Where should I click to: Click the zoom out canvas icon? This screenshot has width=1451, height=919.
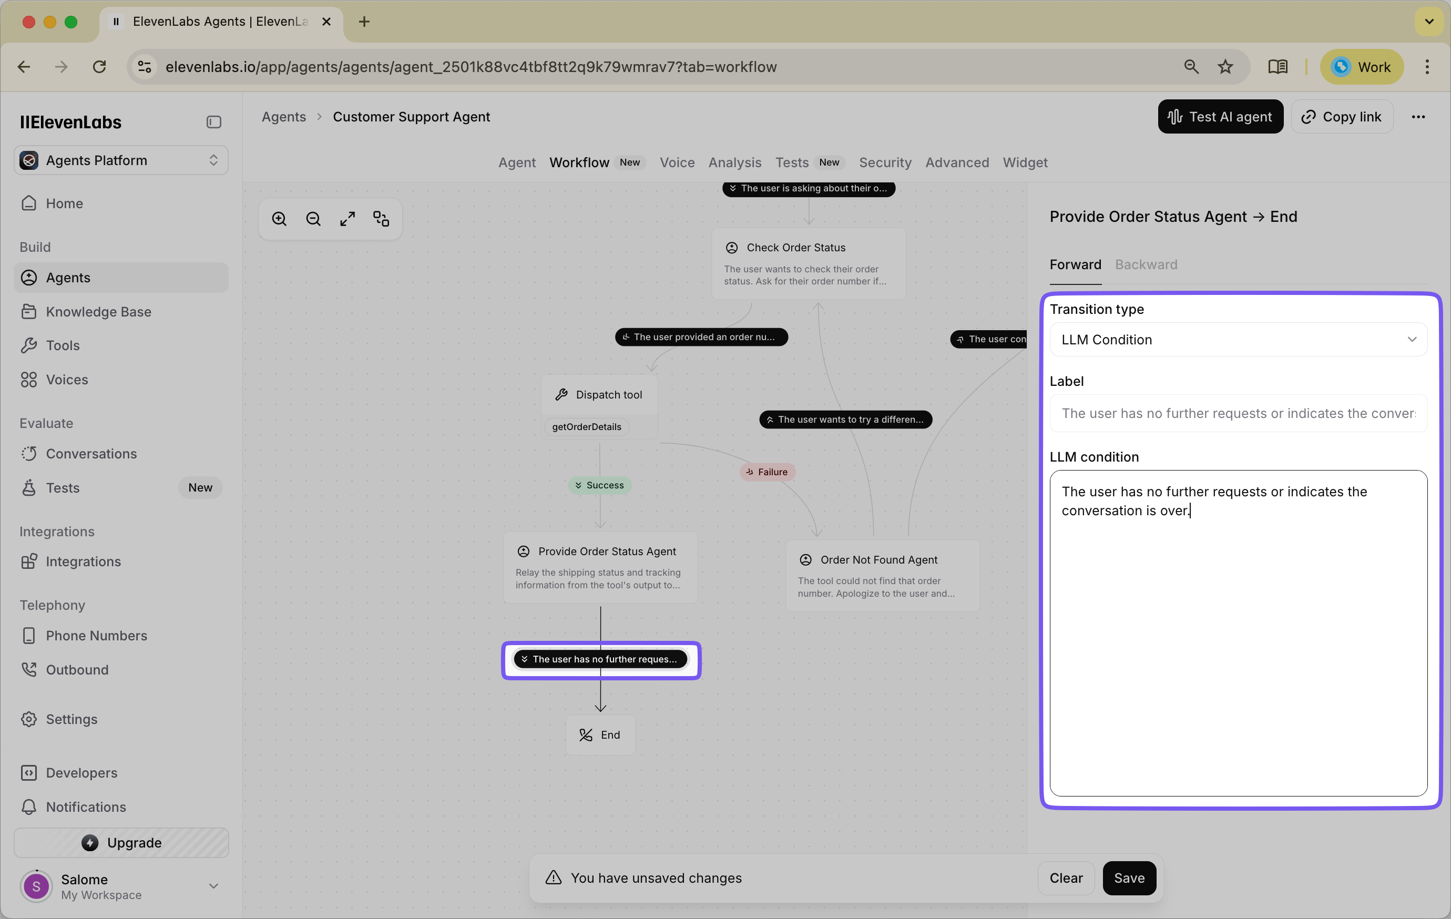pos(313,218)
